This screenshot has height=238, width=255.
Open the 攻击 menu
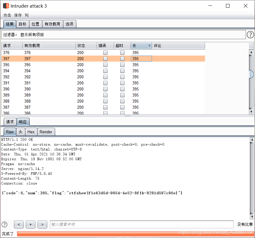click(7, 15)
